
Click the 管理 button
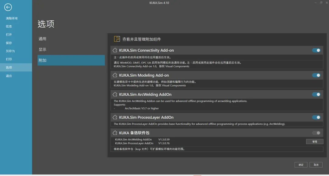[x=314, y=142]
